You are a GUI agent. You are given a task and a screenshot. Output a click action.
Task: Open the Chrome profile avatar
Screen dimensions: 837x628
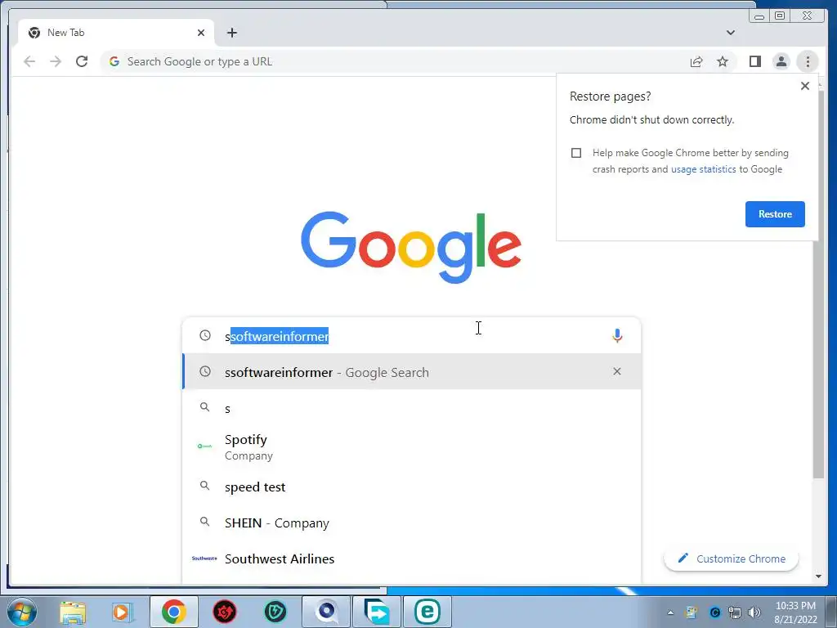tap(781, 61)
